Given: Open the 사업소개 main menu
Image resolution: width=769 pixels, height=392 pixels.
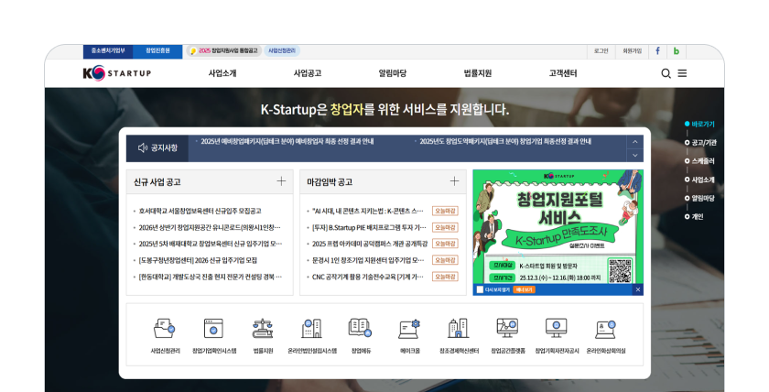Looking at the screenshot, I should 222,73.
